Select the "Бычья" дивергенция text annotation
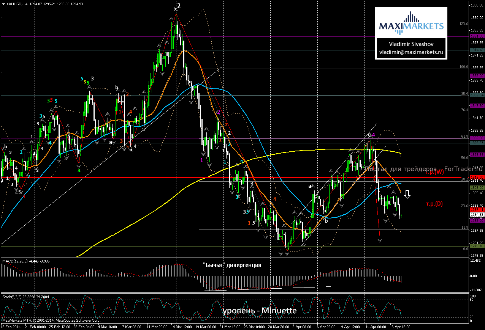The height and width of the screenshot is (330, 485). 233,265
